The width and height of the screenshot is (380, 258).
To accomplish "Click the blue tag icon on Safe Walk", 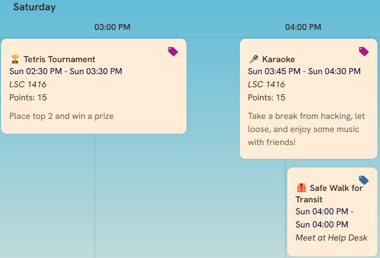I will (x=364, y=180).
